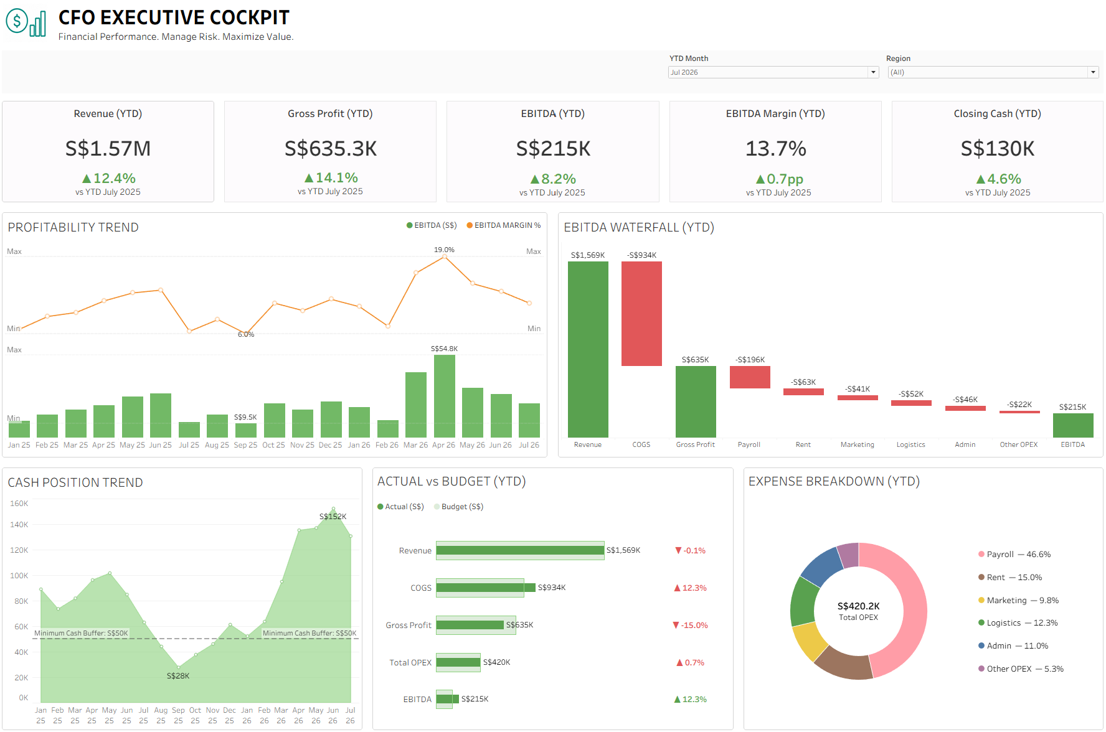Open the YTD Month dropdown arrow

(x=873, y=72)
